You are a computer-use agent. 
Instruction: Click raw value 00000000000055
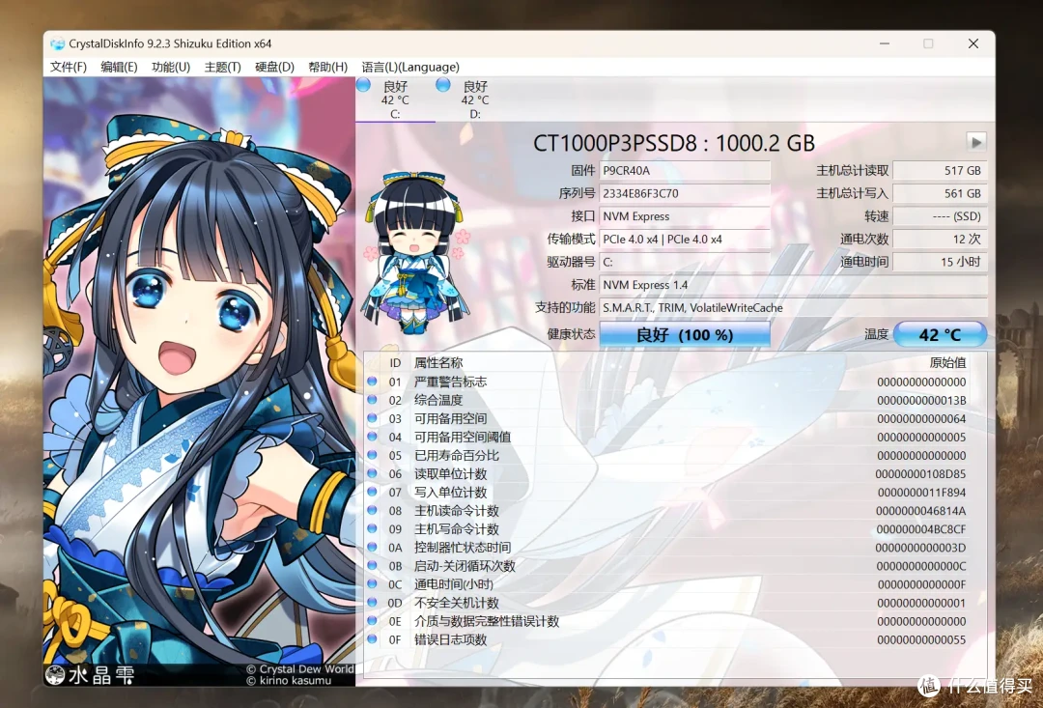pyautogui.click(x=921, y=640)
